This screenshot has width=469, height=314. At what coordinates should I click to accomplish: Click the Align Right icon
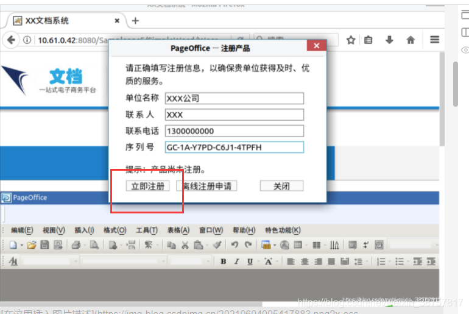point(318,262)
